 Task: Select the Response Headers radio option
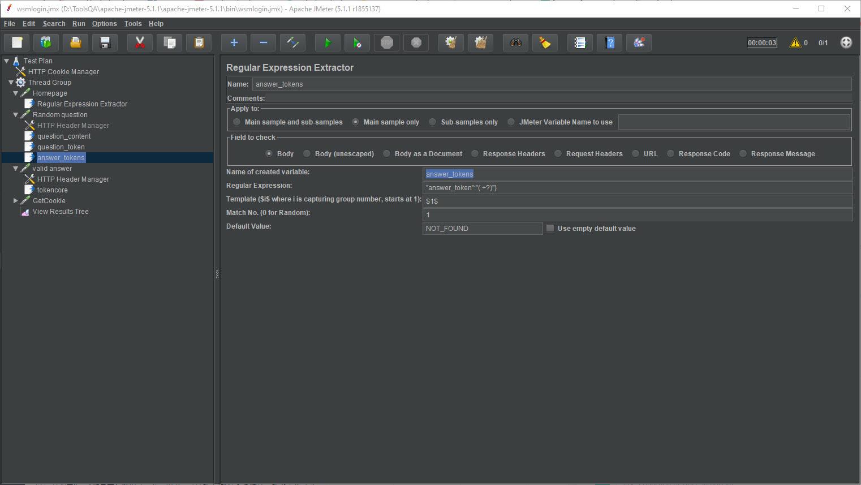(475, 153)
